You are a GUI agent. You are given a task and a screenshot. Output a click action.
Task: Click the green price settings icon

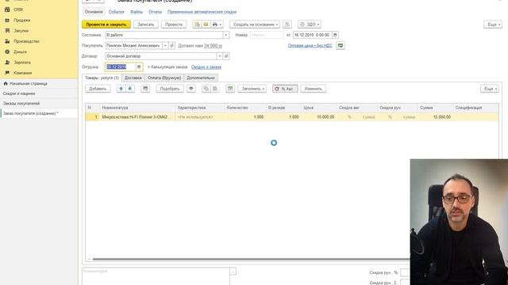point(341,46)
